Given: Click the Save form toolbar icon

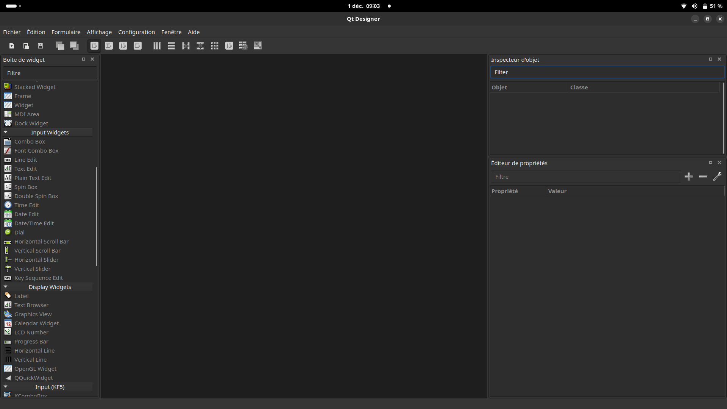Looking at the screenshot, I should (x=41, y=46).
